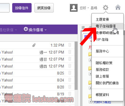Click 搜尋信件 button

22,8
